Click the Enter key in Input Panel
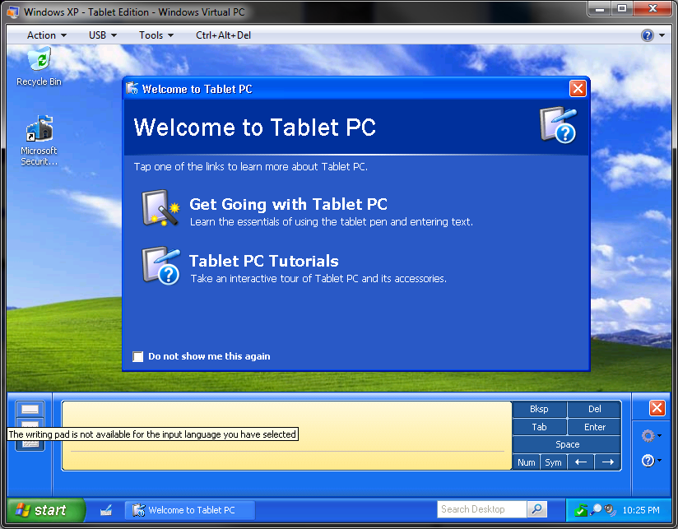This screenshot has width=678, height=529. pos(594,427)
